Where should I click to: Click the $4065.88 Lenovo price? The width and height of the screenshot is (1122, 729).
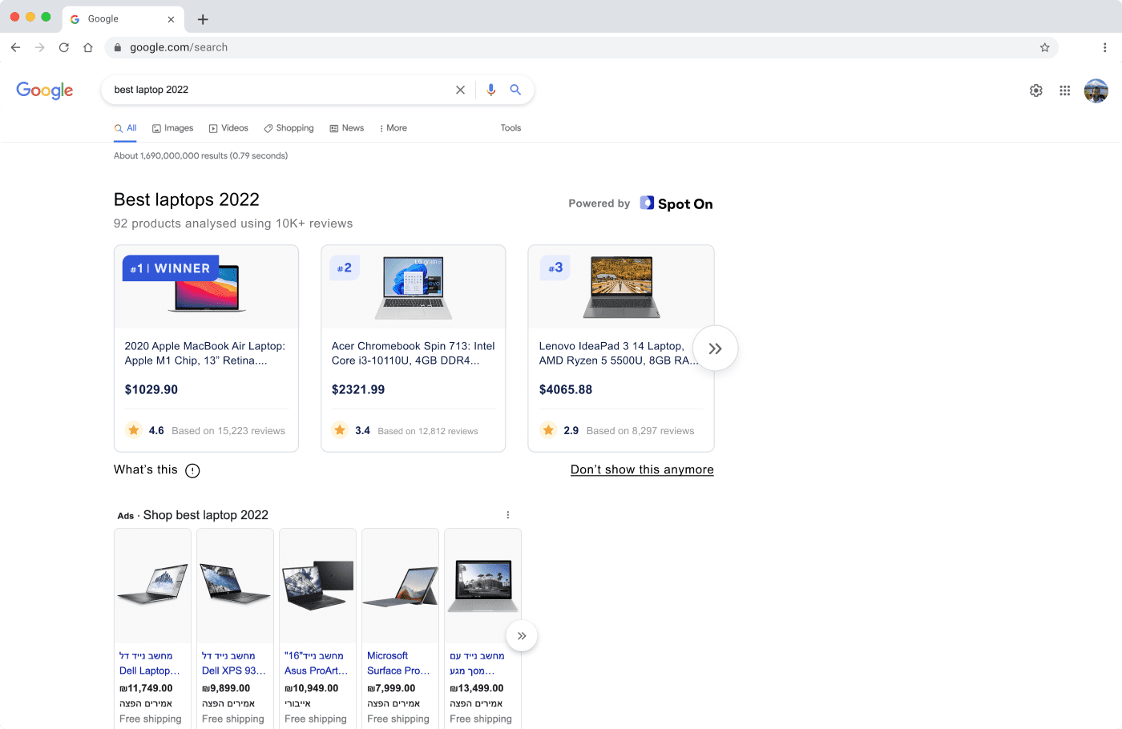(x=566, y=389)
